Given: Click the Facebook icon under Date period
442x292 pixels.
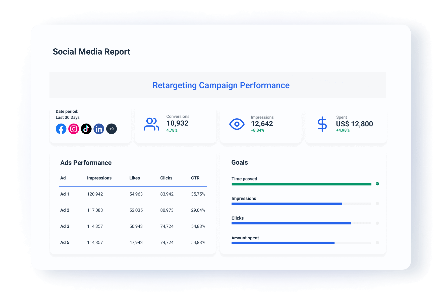Looking at the screenshot, I should (61, 129).
